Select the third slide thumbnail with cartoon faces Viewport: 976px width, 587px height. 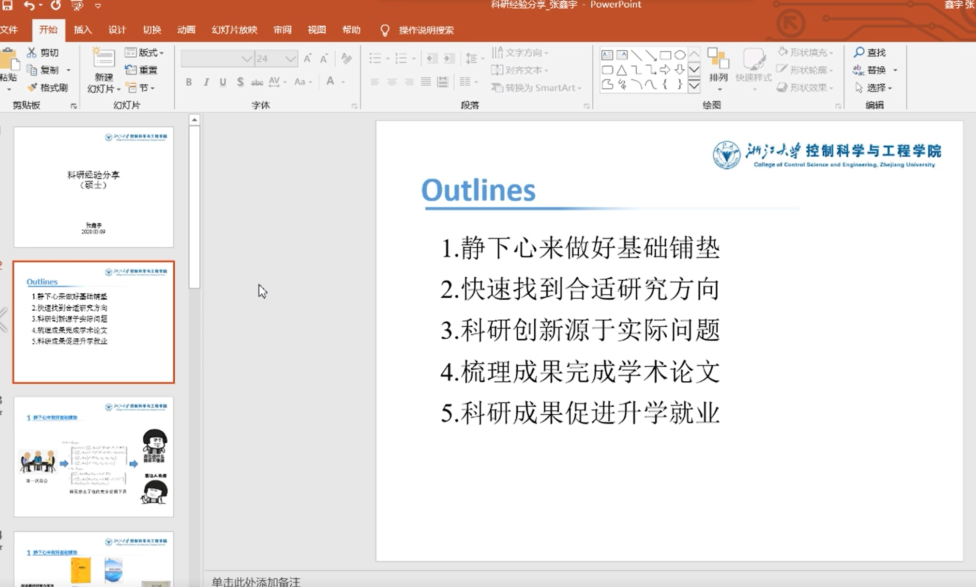click(x=93, y=457)
